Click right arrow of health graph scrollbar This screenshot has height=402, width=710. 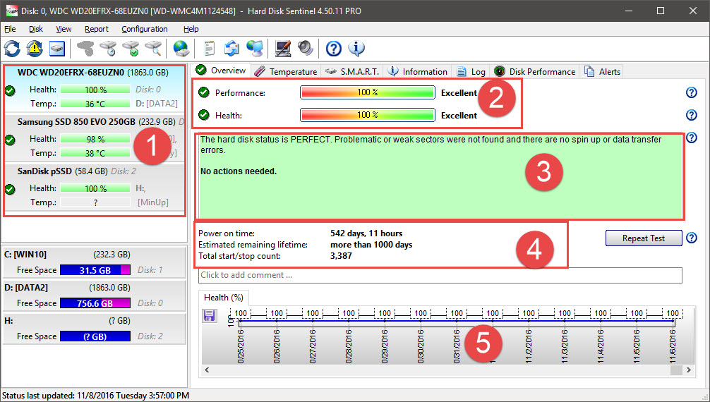[688, 370]
